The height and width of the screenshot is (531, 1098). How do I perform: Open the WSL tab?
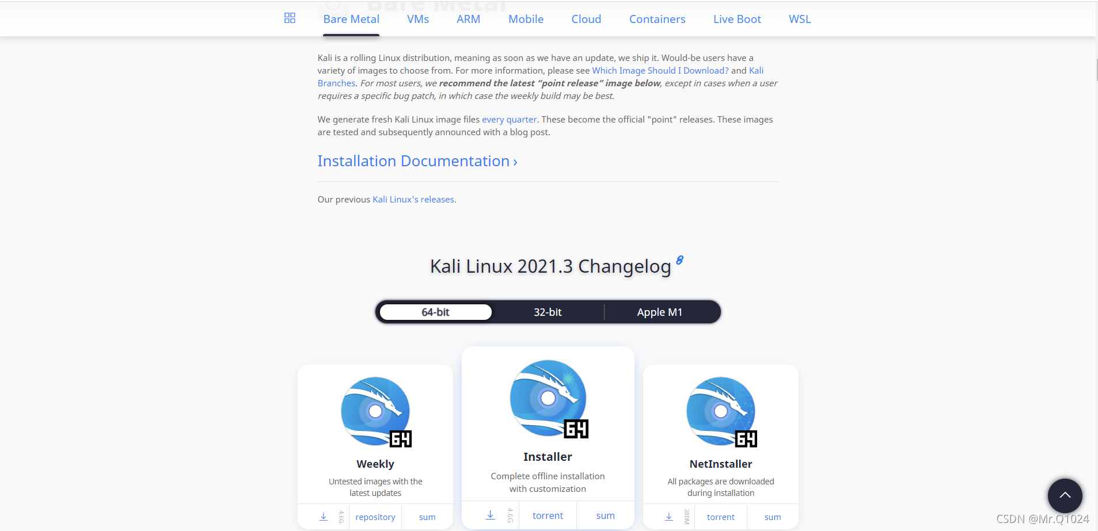[x=800, y=19]
